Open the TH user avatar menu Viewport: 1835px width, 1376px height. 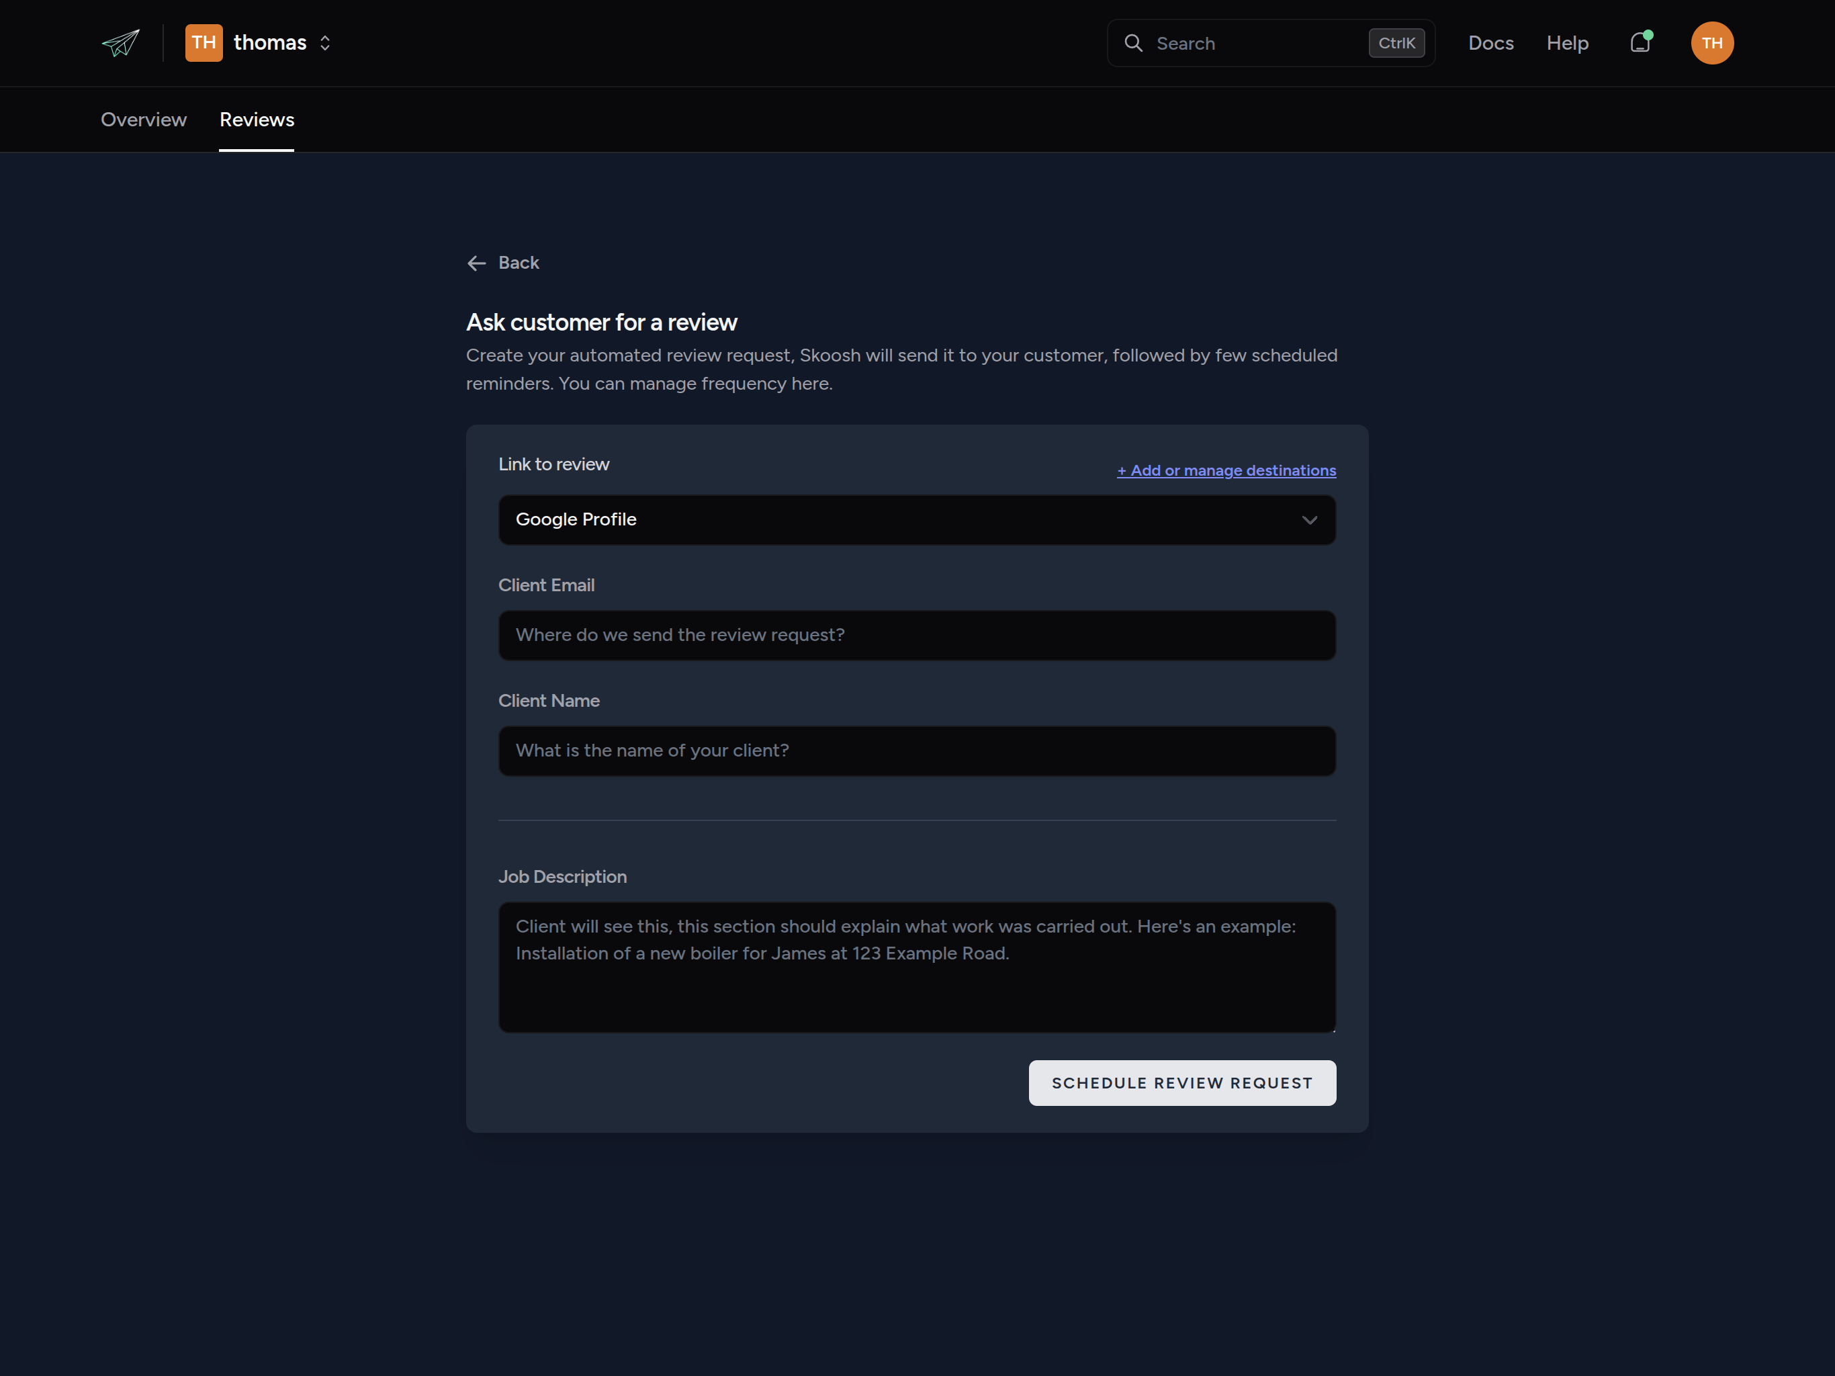tap(1712, 43)
